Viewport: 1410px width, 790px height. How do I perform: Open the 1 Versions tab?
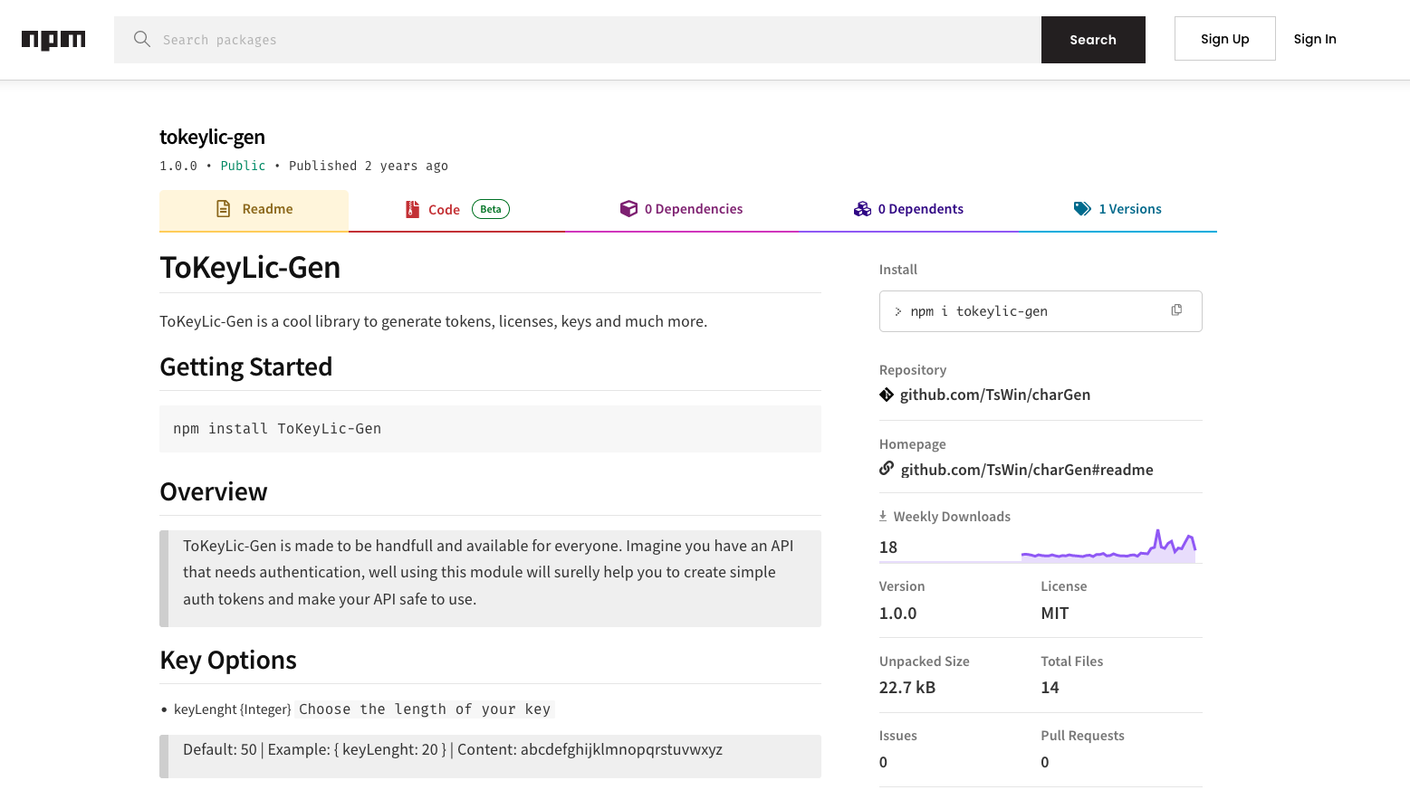coord(1129,209)
